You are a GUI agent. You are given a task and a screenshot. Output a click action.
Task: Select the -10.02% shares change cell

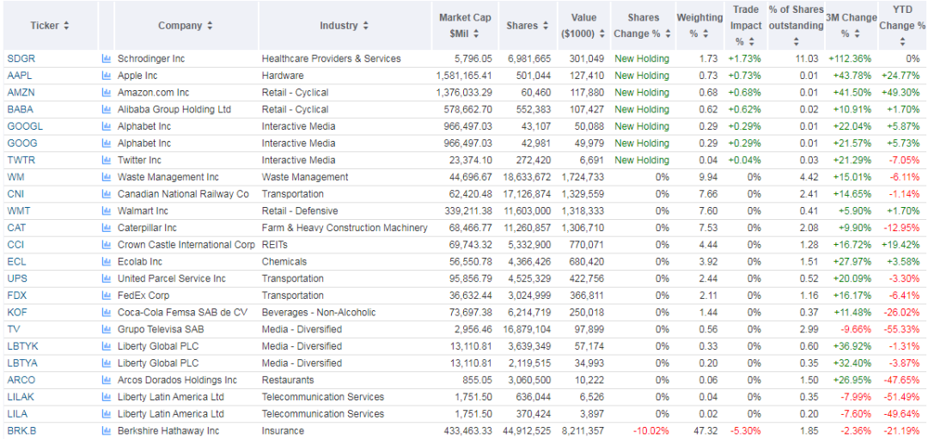[653, 430]
